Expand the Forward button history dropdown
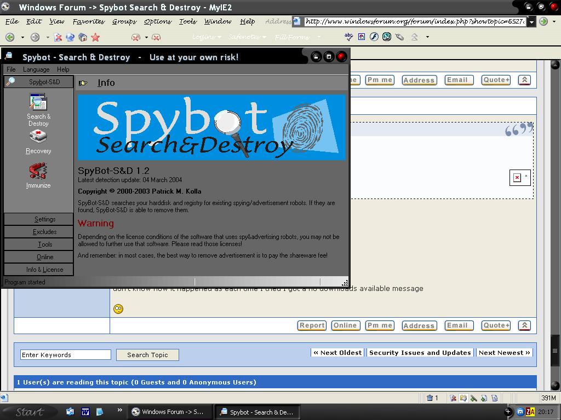 tap(48, 37)
